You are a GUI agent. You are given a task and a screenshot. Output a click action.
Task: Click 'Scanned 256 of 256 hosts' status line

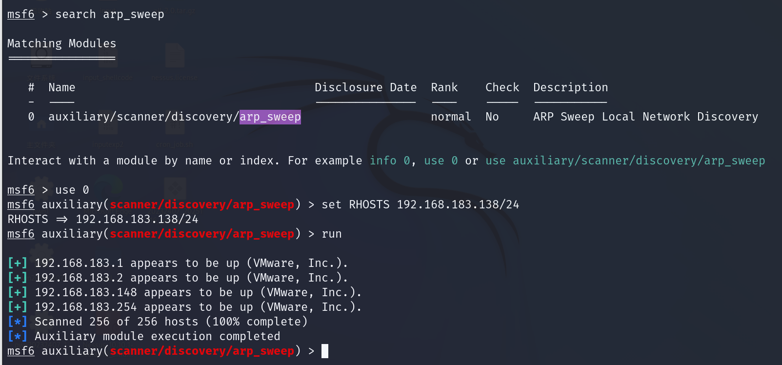pyautogui.click(x=158, y=322)
